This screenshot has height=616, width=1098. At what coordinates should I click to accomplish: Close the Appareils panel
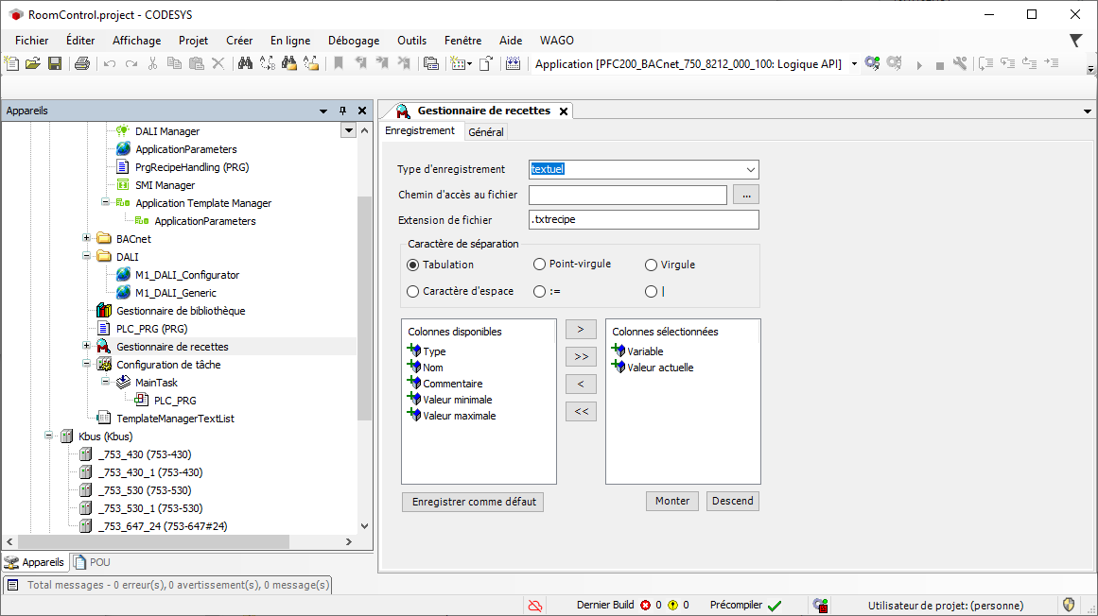pyautogui.click(x=362, y=111)
